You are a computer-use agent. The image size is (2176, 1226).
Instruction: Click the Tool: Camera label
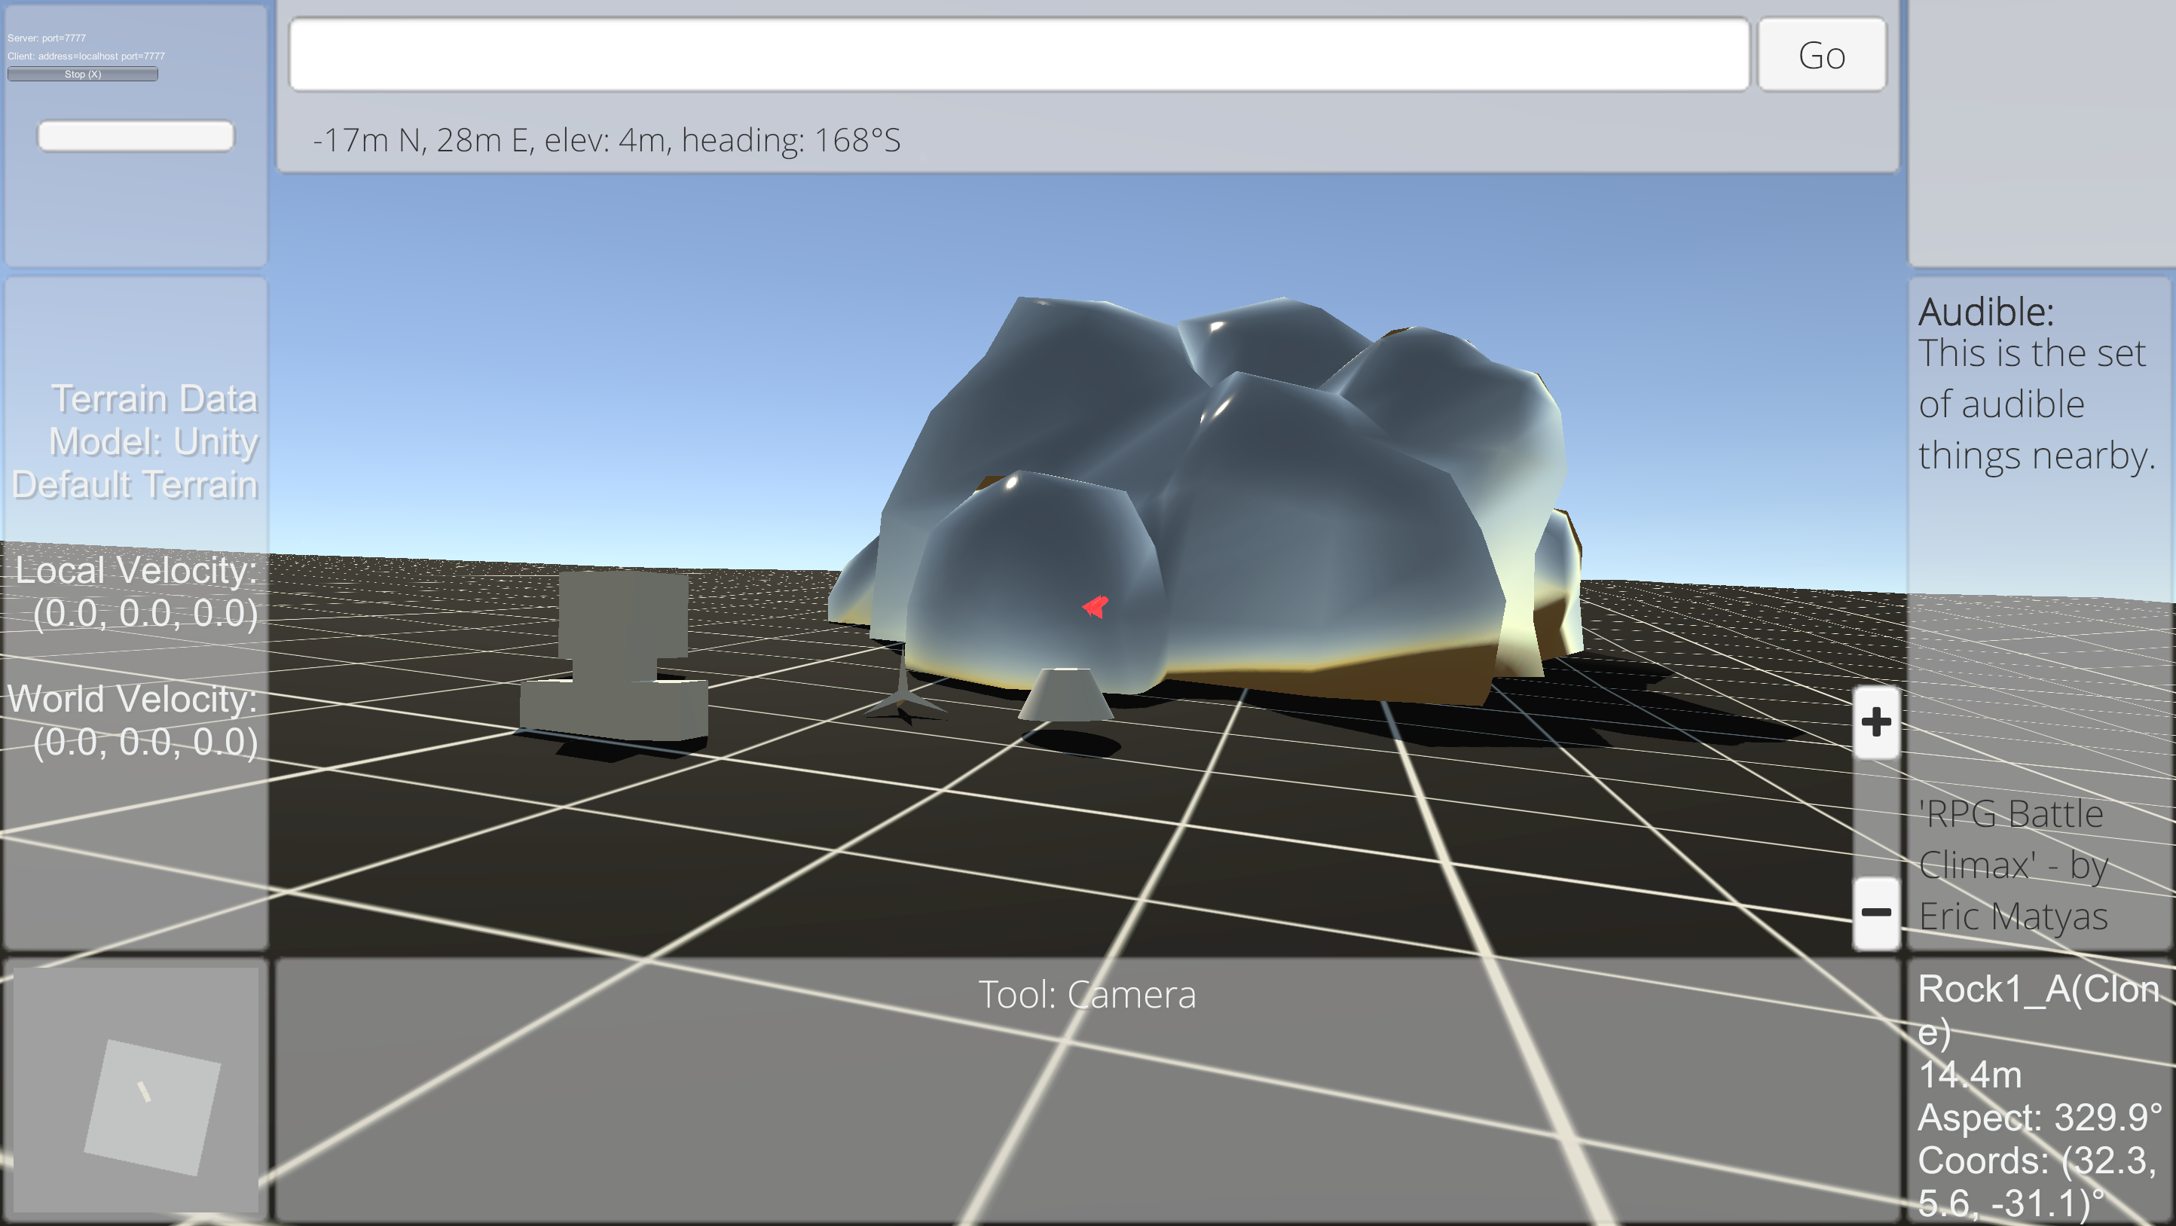click(x=1086, y=995)
